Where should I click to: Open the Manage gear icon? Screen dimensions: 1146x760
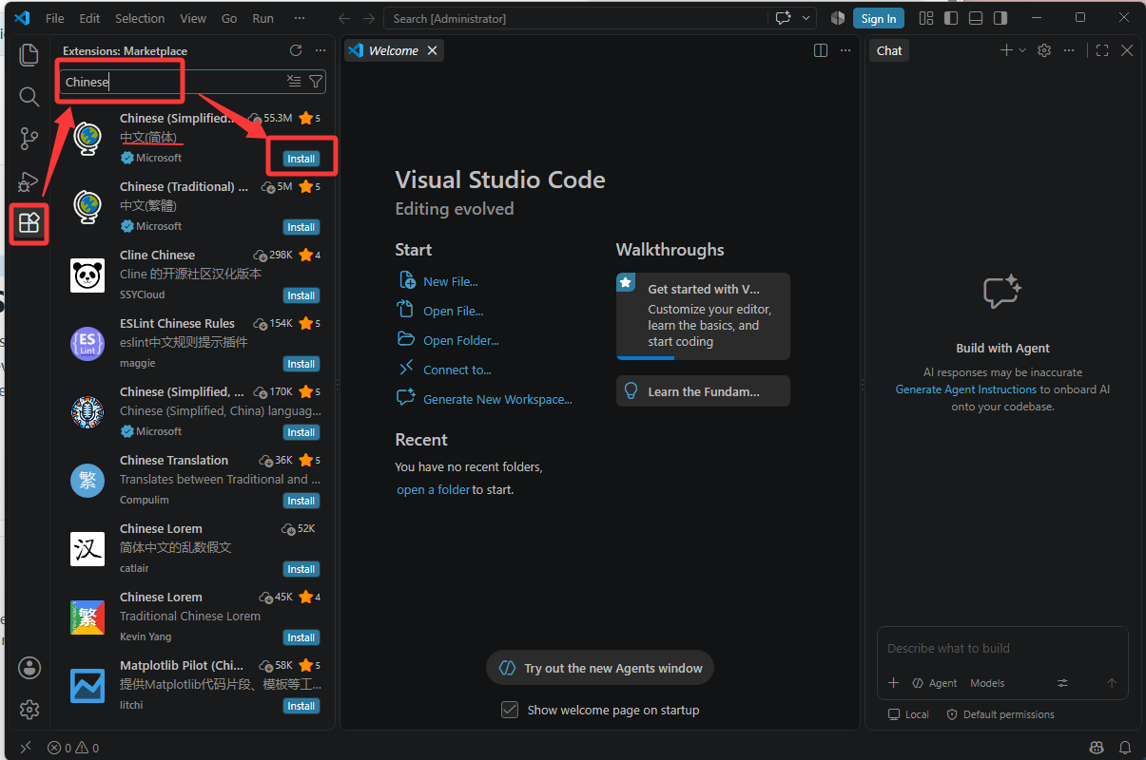[29, 709]
